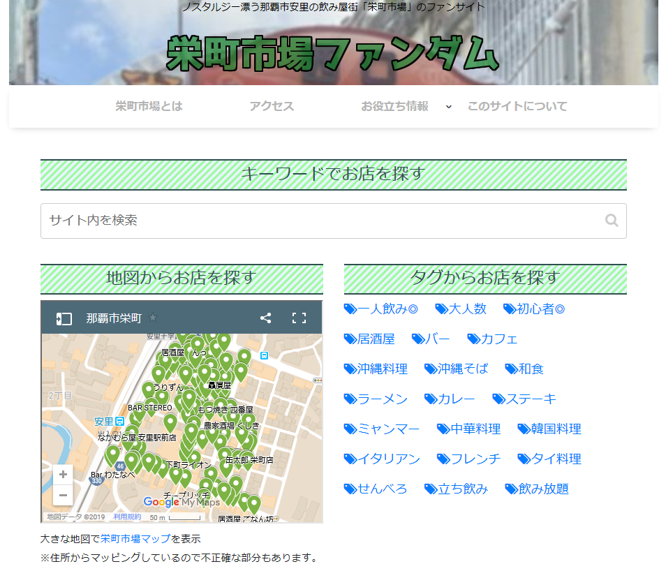
Task: Click the なかむら屋 安里駅前店 map label
Action: click(x=137, y=437)
